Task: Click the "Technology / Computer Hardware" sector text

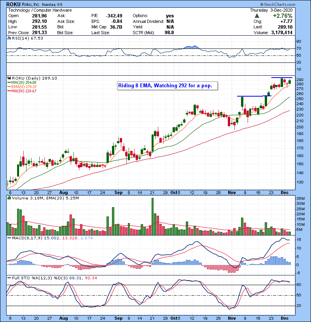Action: coord(40,10)
